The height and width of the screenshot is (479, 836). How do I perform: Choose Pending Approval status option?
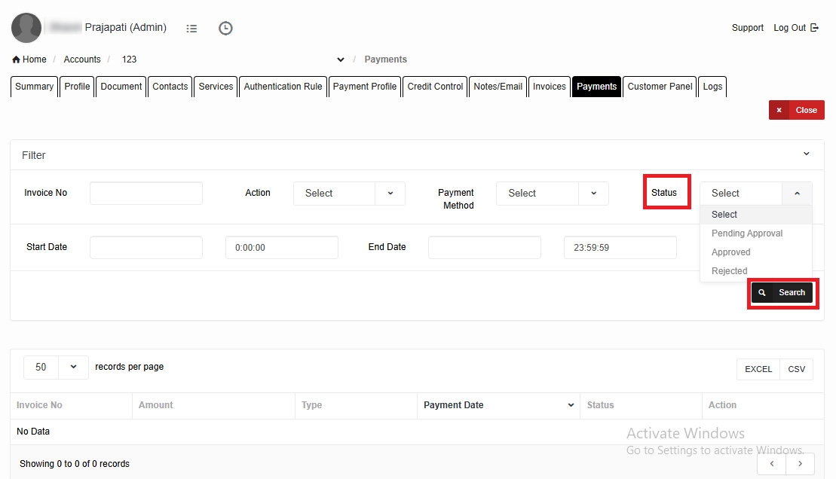point(746,233)
